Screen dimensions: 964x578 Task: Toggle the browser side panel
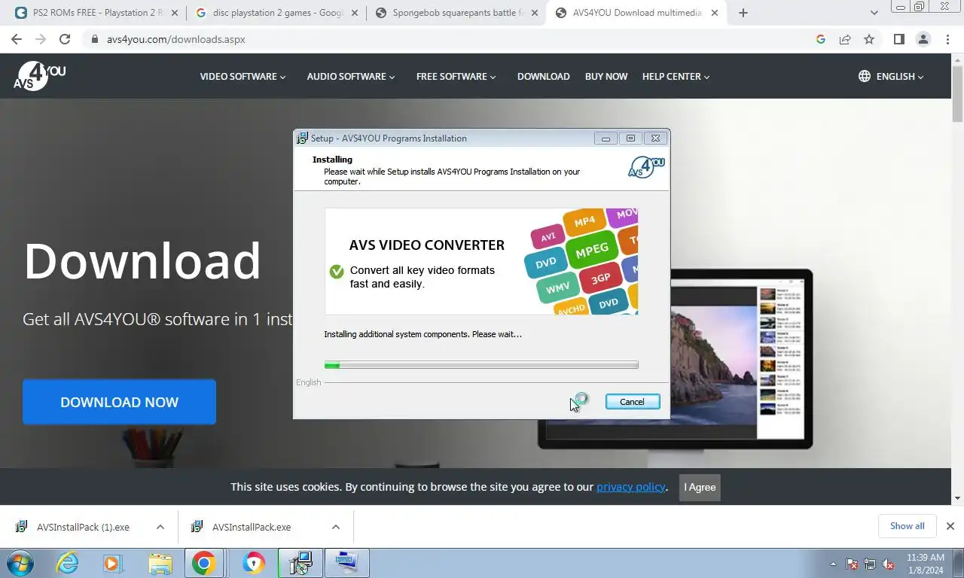click(898, 39)
